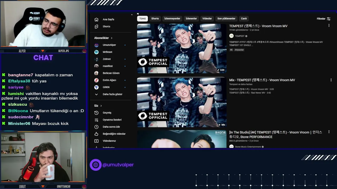Click chat username Minister06

19,123
